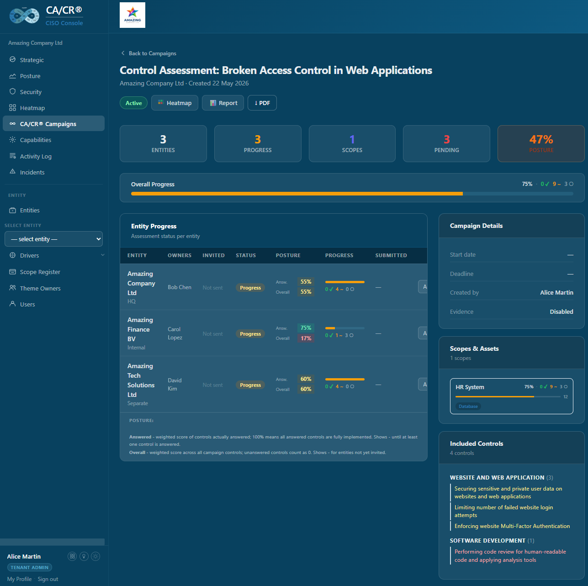Click owner David Kim
Screen dimensions: 588x586
(175, 385)
